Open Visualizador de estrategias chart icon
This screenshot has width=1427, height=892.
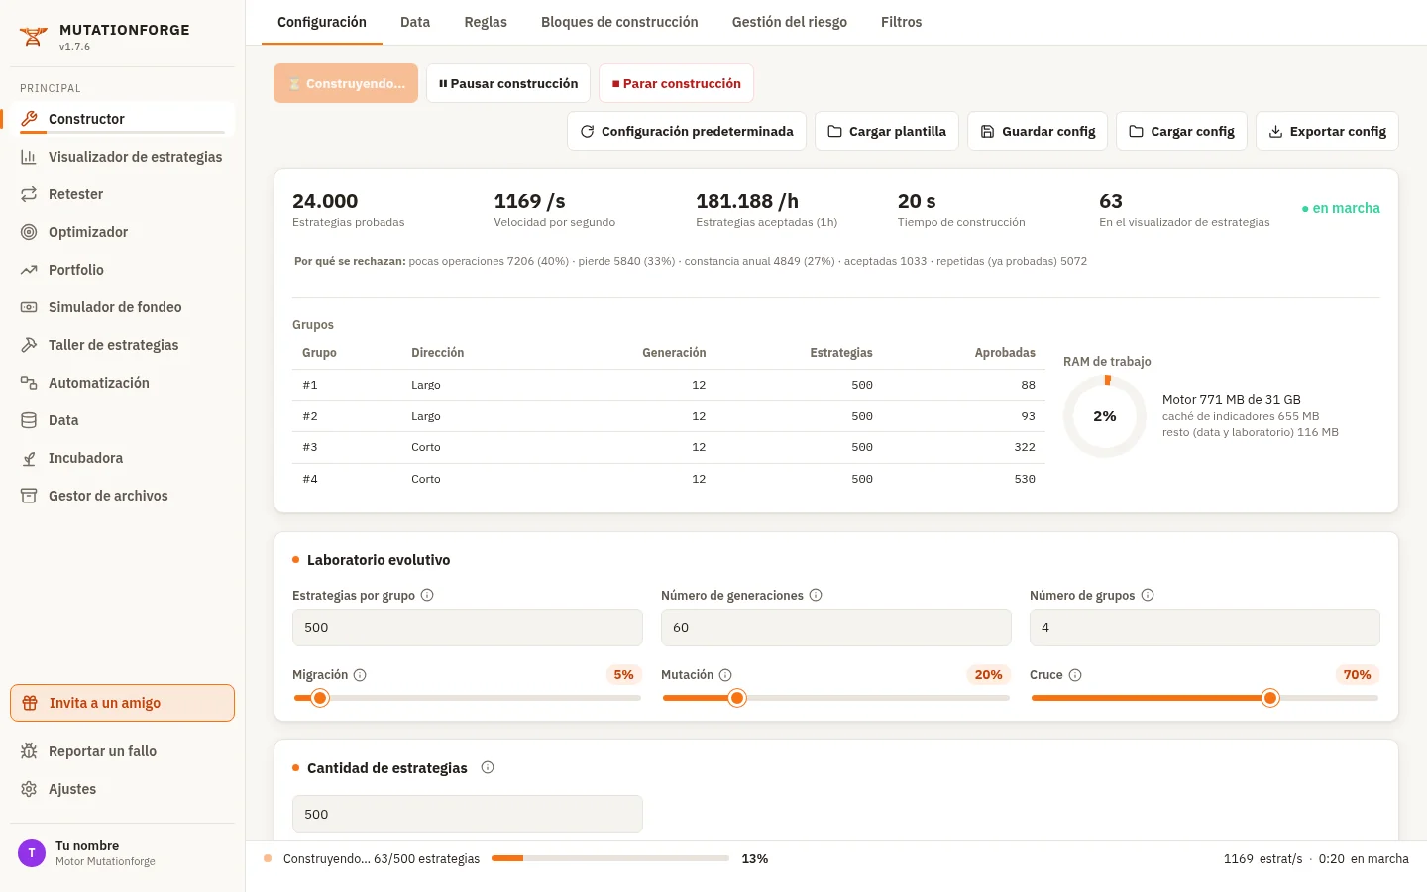(29, 157)
